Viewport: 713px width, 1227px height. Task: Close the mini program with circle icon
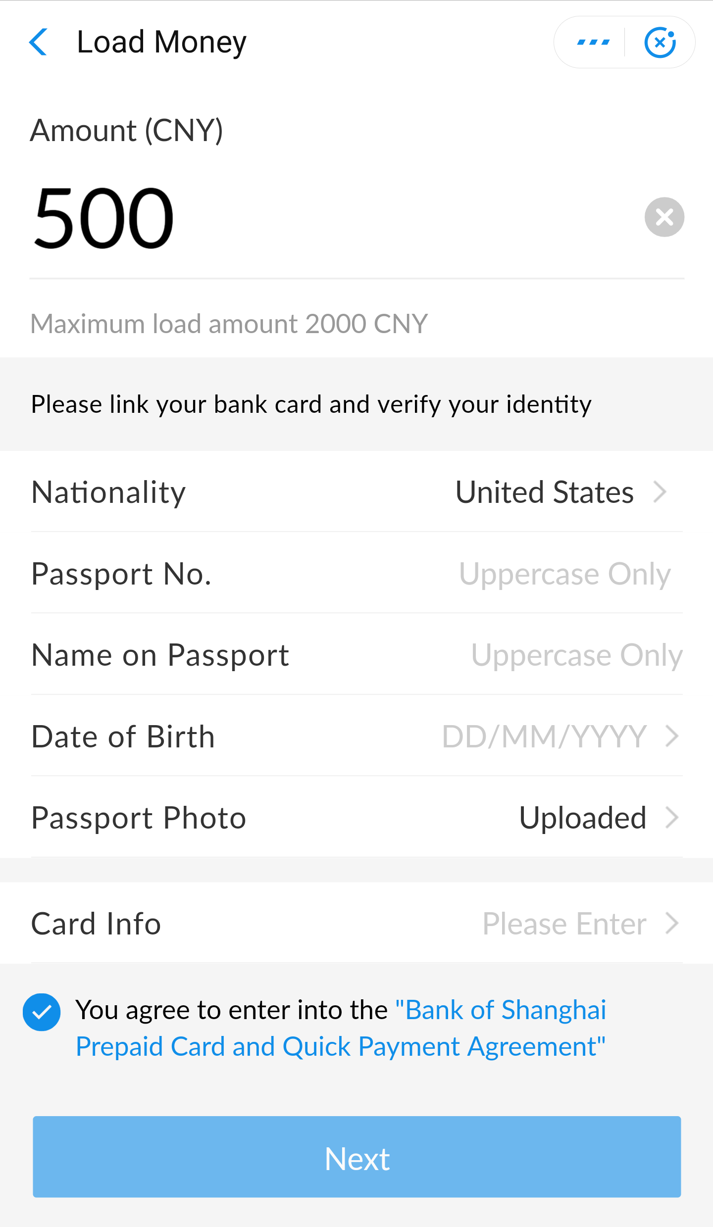(x=660, y=43)
